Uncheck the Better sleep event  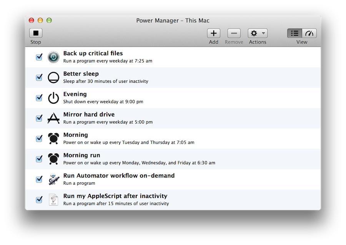pyautogui.click(x=39, y=77)
